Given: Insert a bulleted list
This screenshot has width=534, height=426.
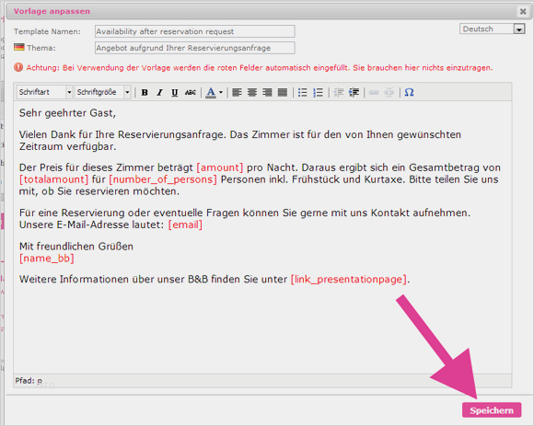Looking at the screenshot, I should coord(302,92).
